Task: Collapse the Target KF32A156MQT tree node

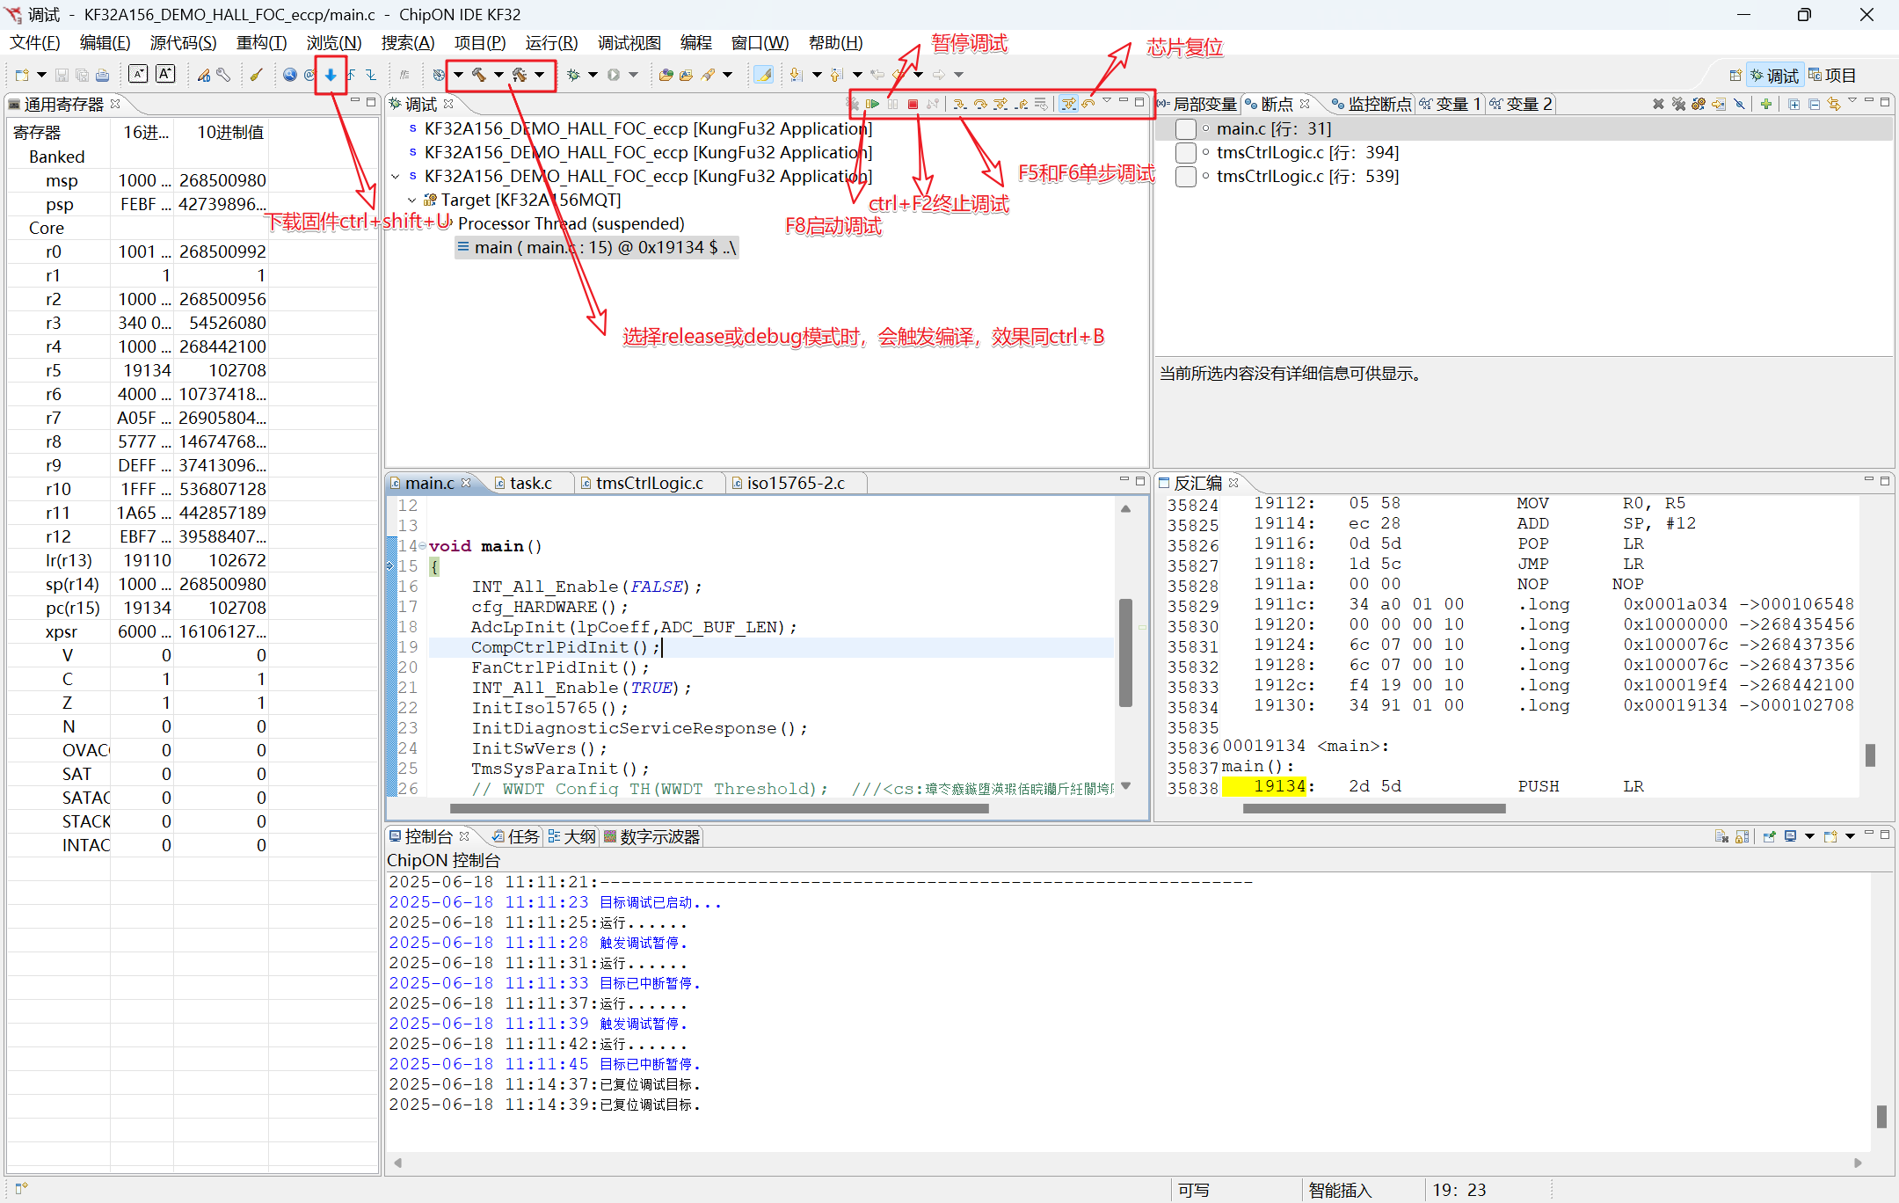Action: pyautogui.click(x=411, y=200)
